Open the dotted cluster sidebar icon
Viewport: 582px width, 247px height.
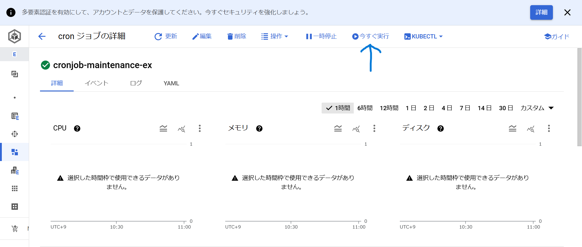point(15,134)
